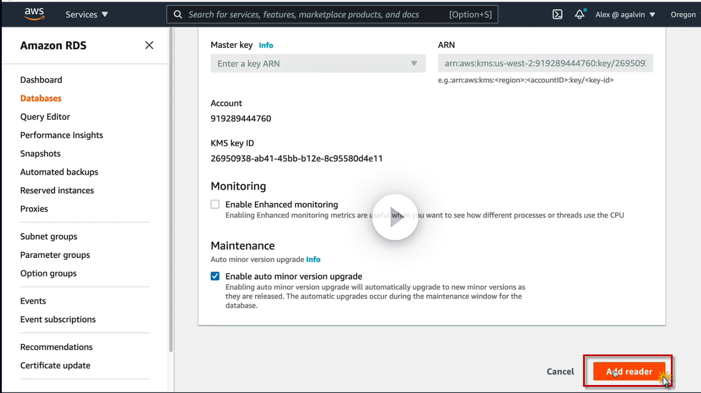701x393 pixels.
Task: Open Snapshots in sidebar
Action: [x=40, y=154]
